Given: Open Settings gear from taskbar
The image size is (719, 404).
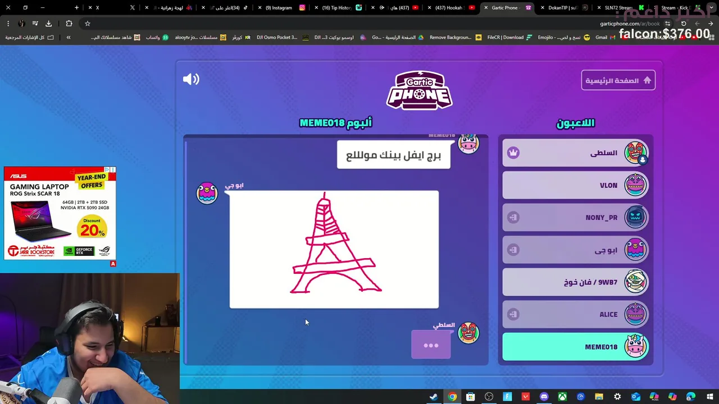Looking at the screenshot, I should pos(617,397).
